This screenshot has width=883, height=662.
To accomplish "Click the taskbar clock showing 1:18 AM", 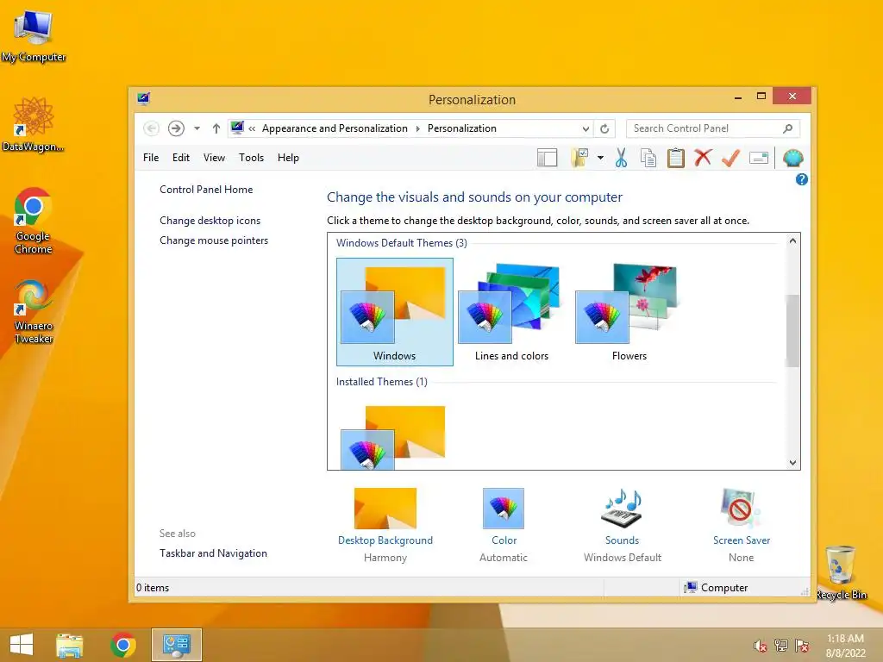I will coord(845,646).
